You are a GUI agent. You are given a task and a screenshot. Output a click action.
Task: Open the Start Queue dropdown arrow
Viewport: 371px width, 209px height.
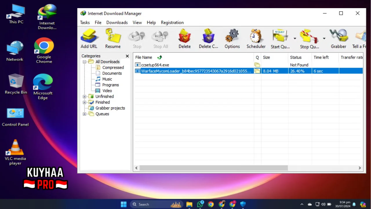(295, 38)
